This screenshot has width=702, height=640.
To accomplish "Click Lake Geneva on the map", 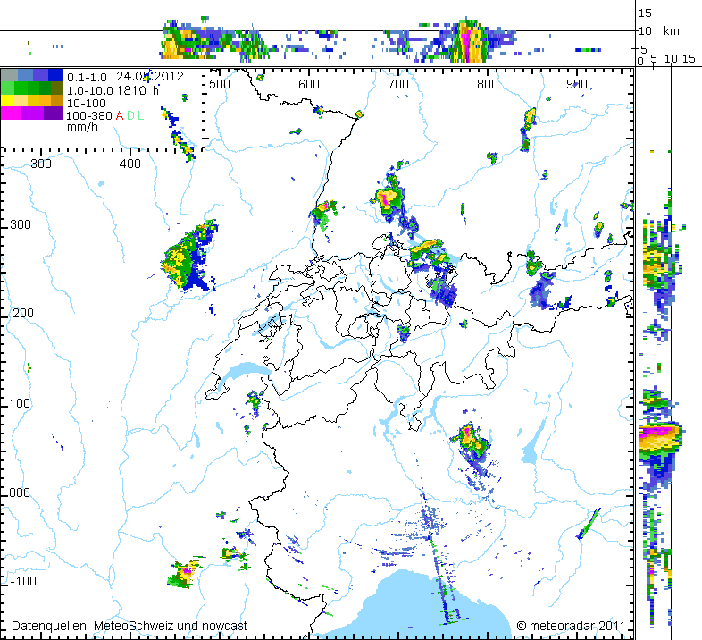I will click(244, 372).
